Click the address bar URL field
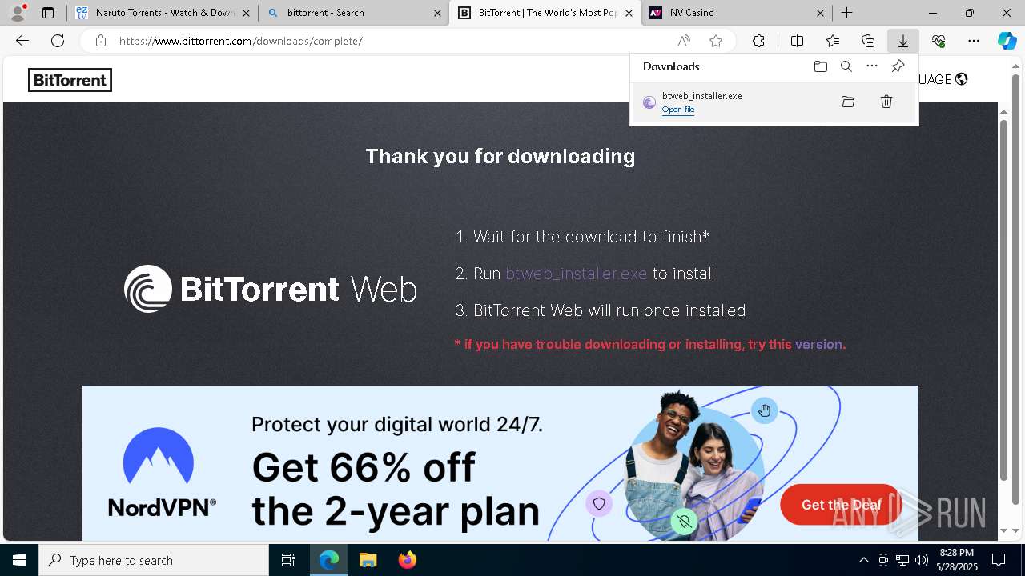The image size is (1025, 576). click(x=384, y=41)
